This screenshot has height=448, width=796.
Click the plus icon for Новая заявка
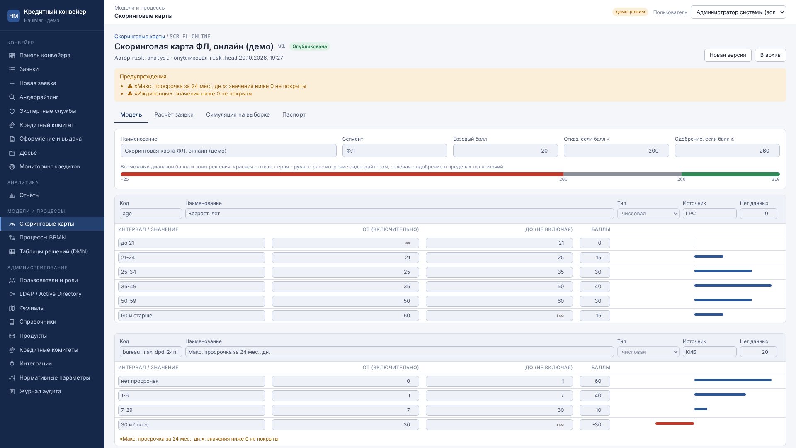(12, 83)
